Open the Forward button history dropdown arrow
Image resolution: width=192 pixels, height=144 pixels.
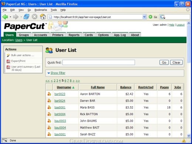pyautogui.click(x=21, y=17)
